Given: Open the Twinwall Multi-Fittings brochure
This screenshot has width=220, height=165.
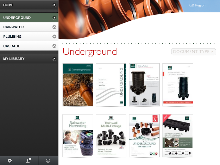Looking at the screenshot, I should click(111, 136).
